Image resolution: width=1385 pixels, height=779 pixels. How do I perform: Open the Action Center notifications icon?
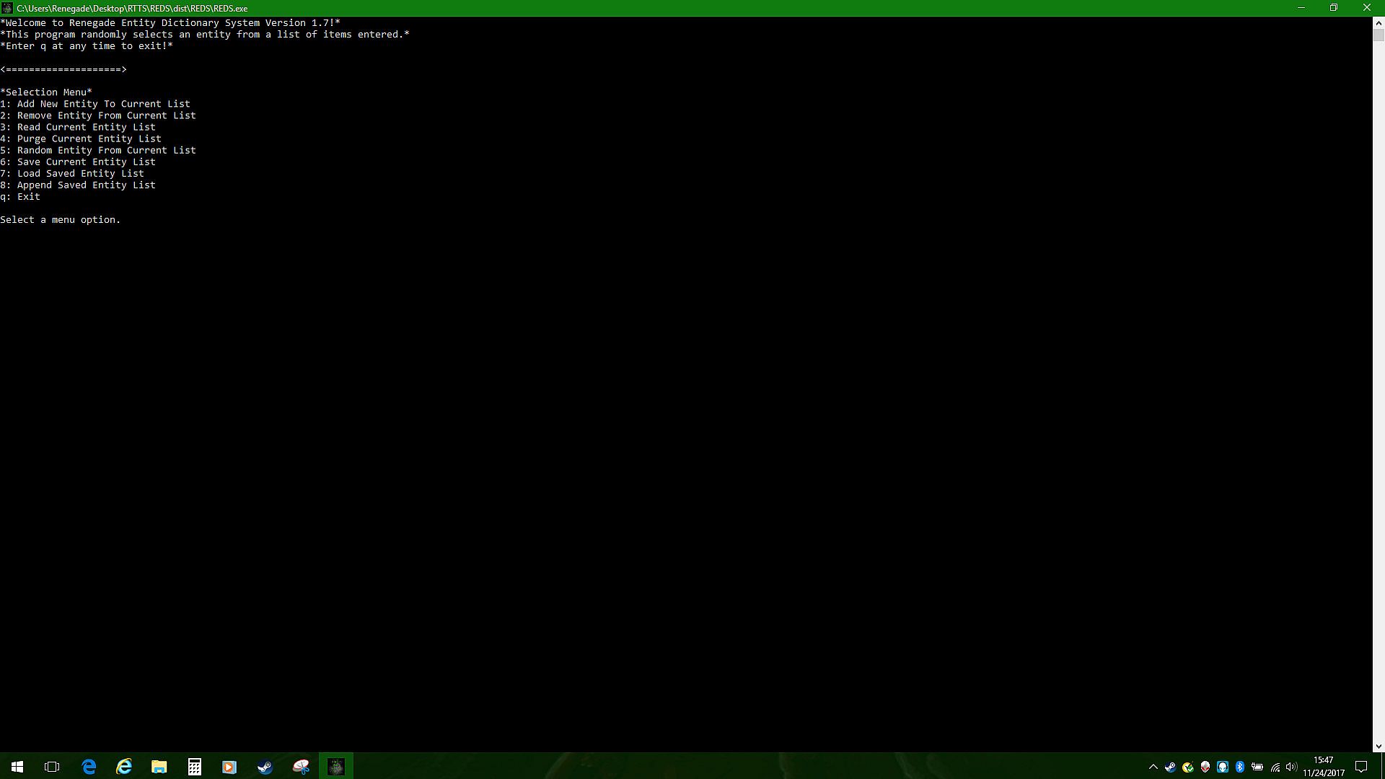point(1361,767)
